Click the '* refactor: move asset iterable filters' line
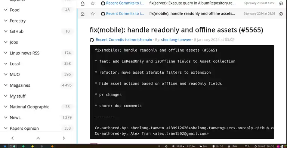The height and width of the screenshot is (148, 287). (152, 73)
